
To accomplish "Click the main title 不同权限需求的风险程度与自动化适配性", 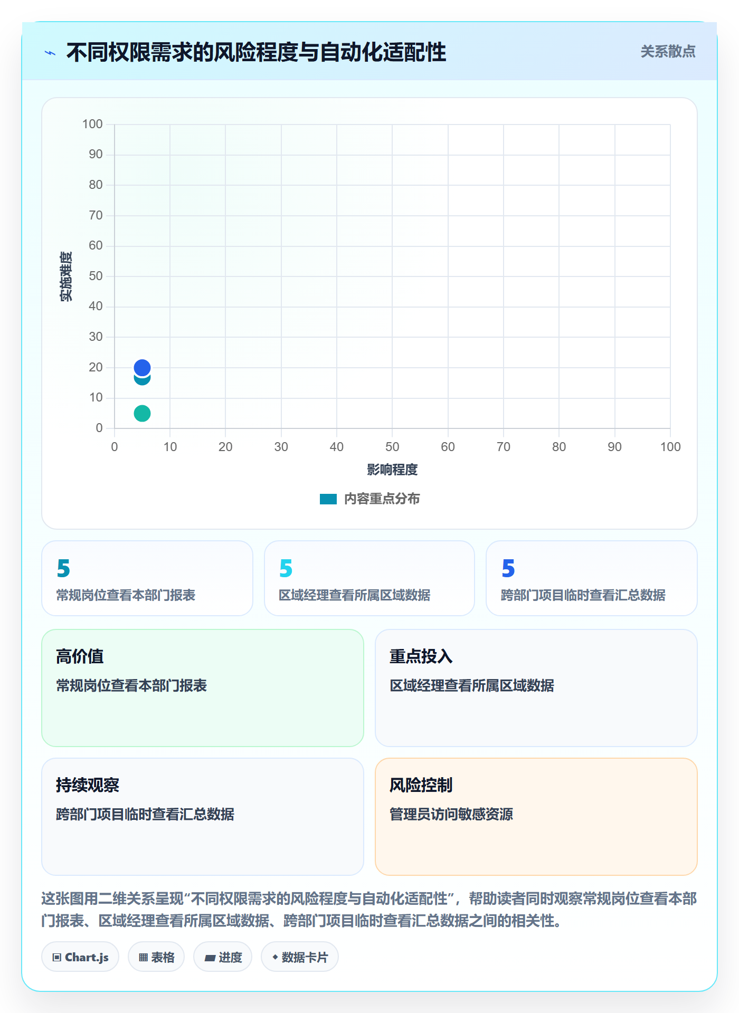I will pyautogui.click(x=256, y=52).
